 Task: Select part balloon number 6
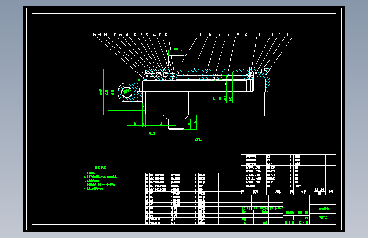[x=246, y=35]
